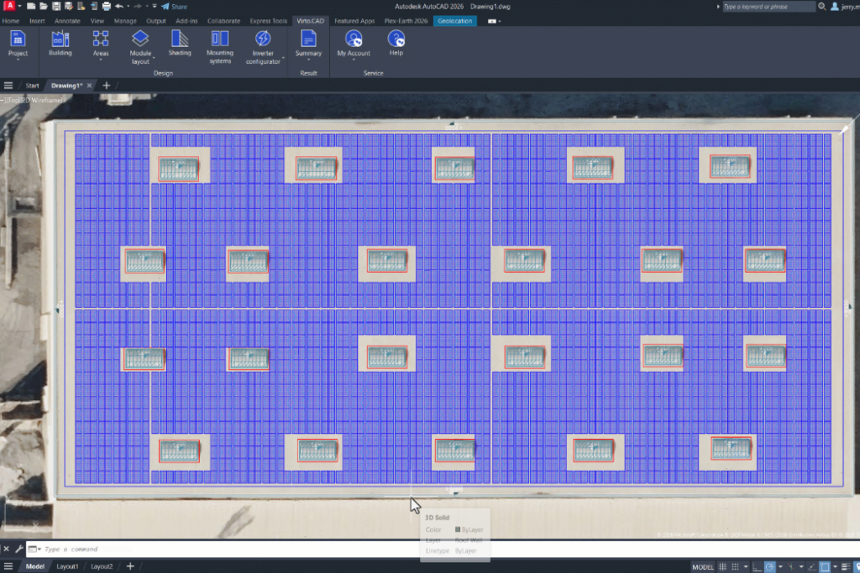Image resolution: width=860 pixels, height=573 pixels.
Task: Add a new layout tab
Action: tap(130, 566)
